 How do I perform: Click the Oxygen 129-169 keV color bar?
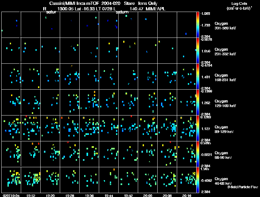click(x=198, y=103)
